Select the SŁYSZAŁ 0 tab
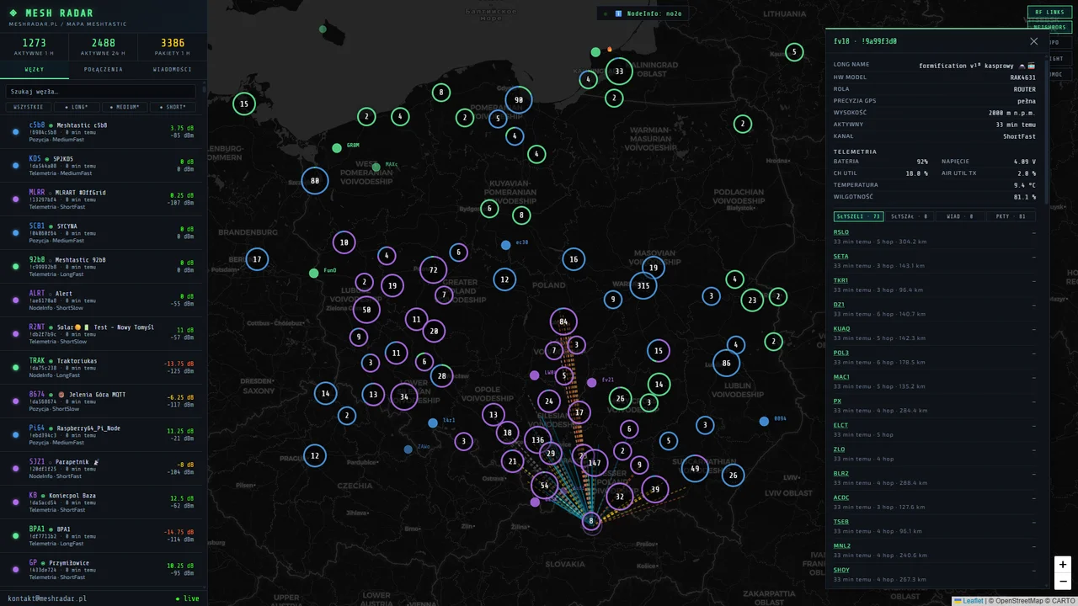1078x606 pixels. pos(909,216)
